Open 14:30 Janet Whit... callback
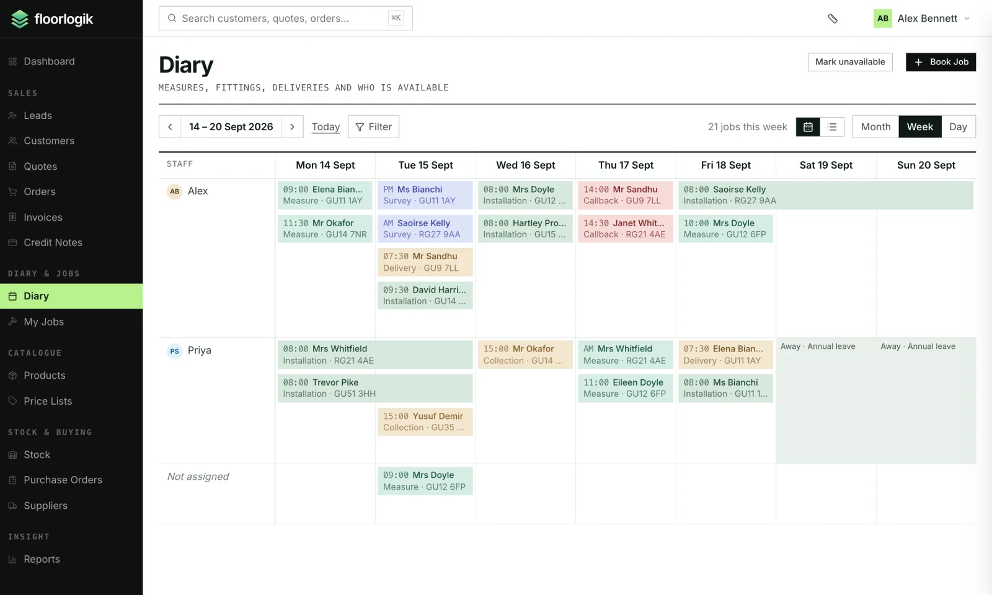The image size is (992, 595). point(626,229)
